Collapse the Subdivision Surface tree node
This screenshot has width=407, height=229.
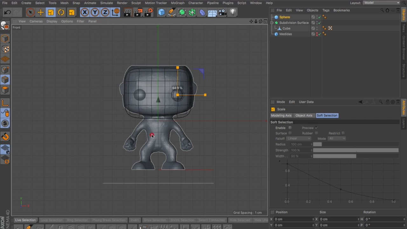coord(272,23)
